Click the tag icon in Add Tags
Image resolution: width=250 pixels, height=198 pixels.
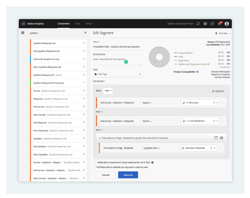pyautogui.click(x=96, y=74)
